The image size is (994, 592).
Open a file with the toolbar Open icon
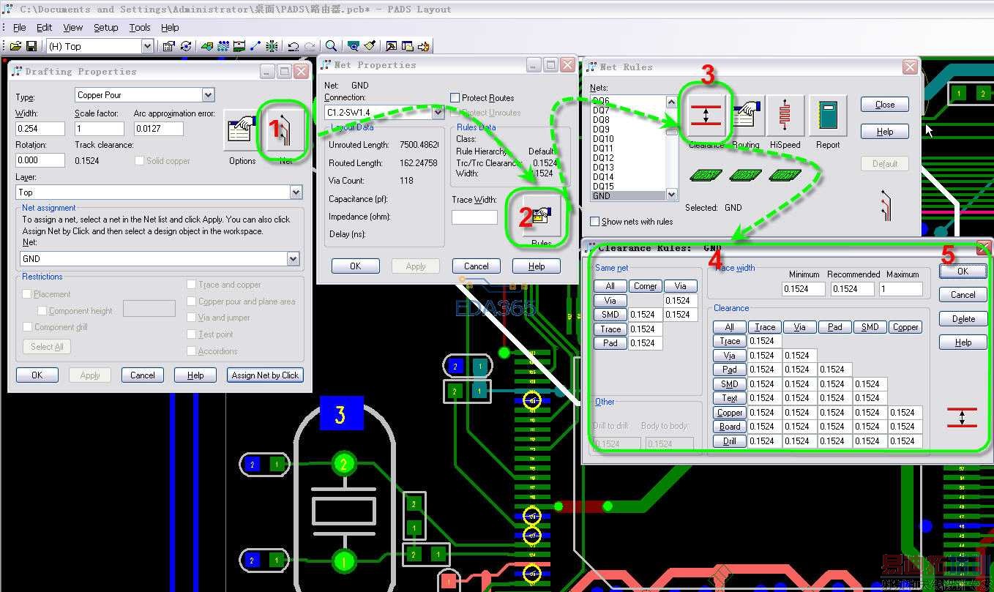(x=15, y=46)
